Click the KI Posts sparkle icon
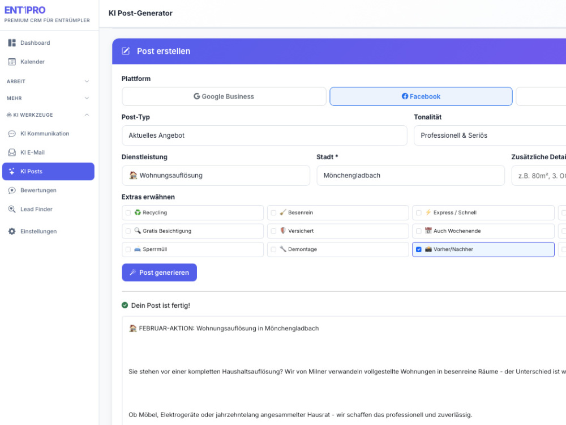 [12, 171]
